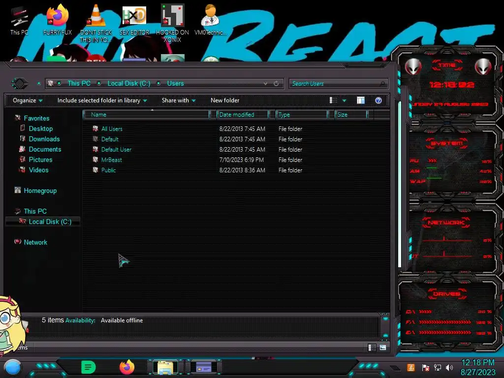
Task: Select the Default folder row
Action: click(x=197, y=139)
